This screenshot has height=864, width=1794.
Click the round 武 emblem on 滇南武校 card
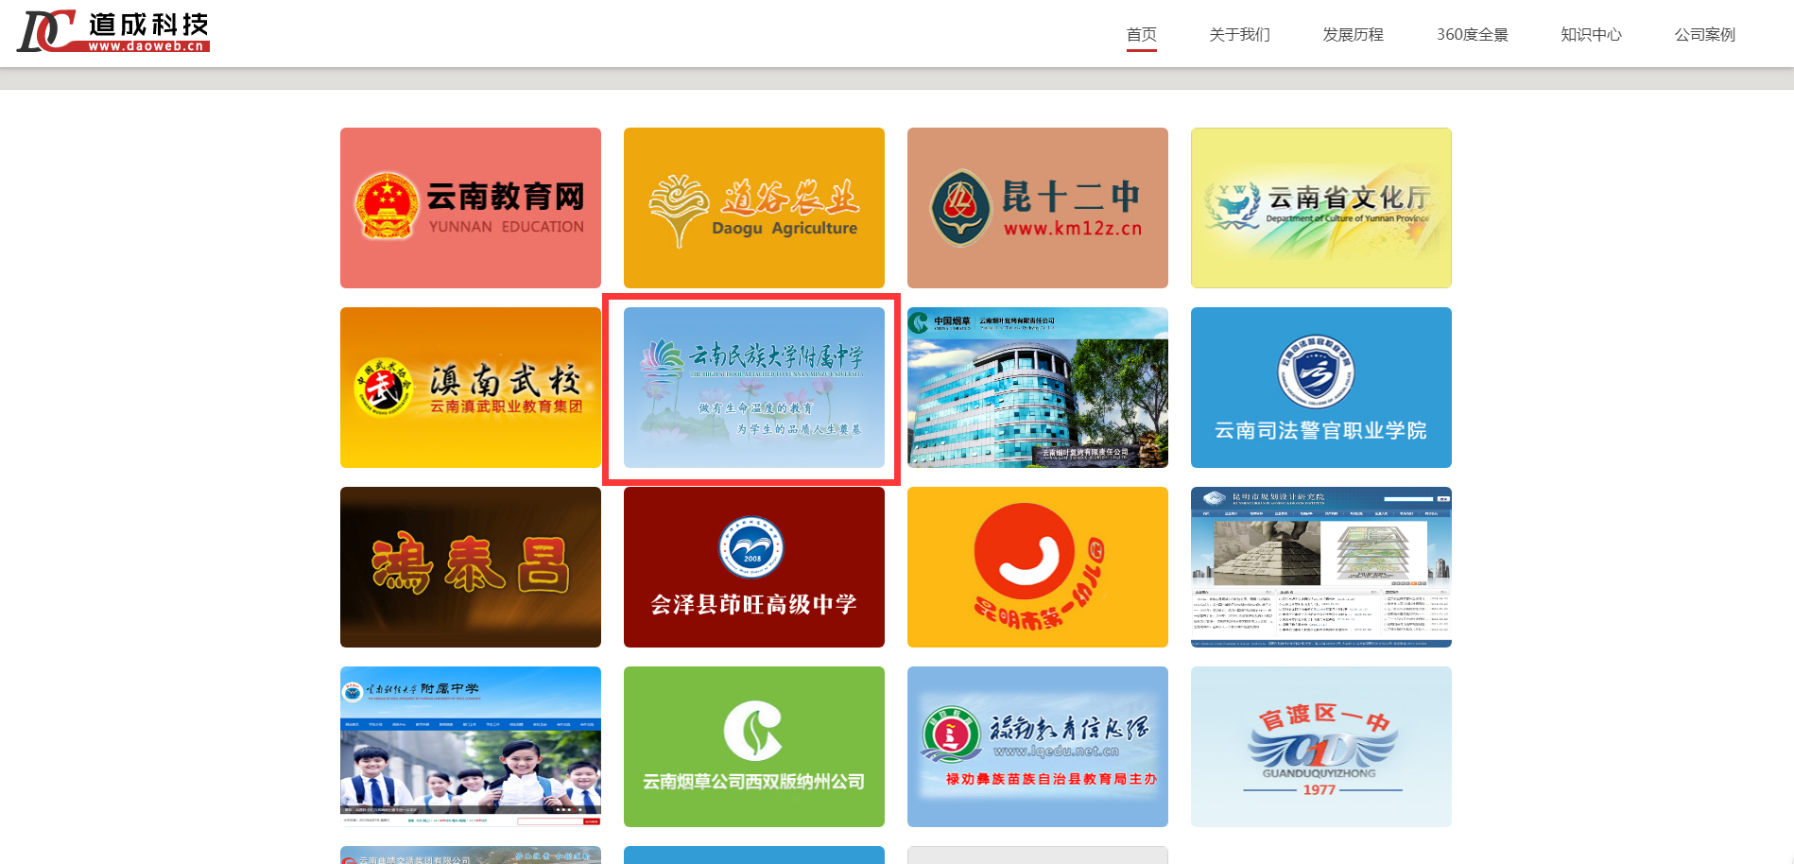coord(383,388)
